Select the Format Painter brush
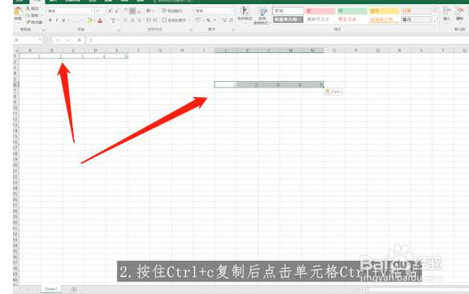The width and height of the screenshot is (469, 294). (x=28, y=22)
